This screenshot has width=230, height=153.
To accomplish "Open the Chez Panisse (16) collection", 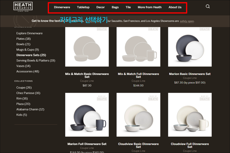I will coord(28,93).
